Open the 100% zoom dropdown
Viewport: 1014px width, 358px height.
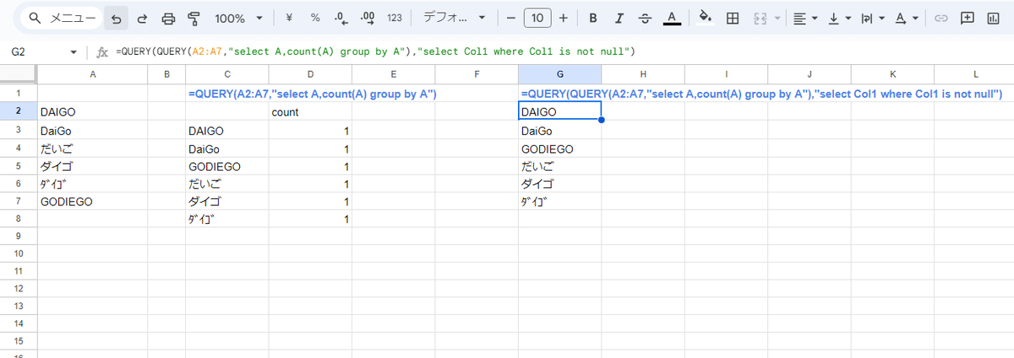(x=237, y=18)
